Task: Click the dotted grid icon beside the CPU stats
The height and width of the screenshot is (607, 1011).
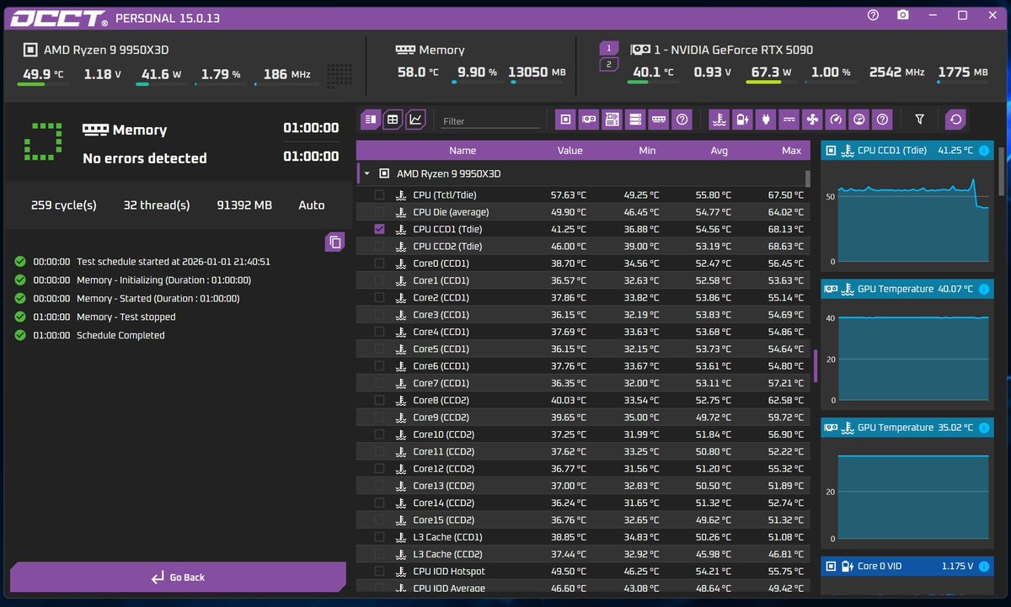Action: click(x=340, y=76)
